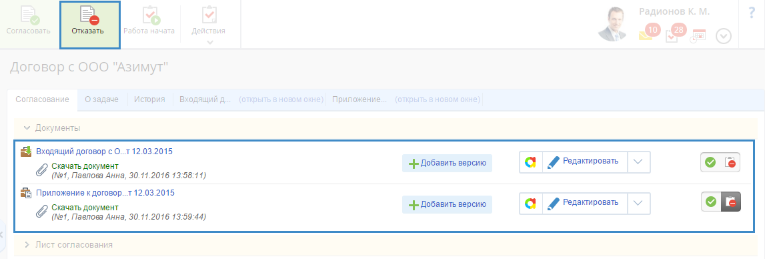Expand the user menu circle chevron
Screen dimensions: 765x259
coord(724,37)
